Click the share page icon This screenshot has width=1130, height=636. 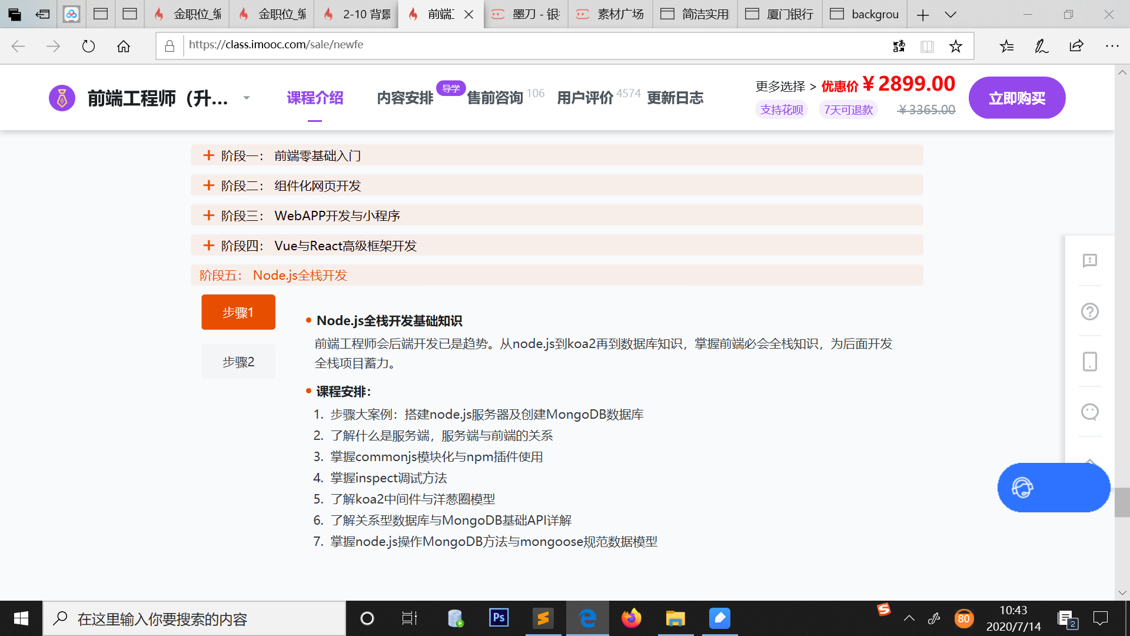[1076, 46]
